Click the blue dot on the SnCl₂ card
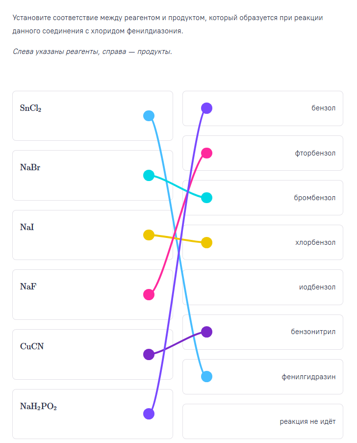The width and height of the screenshot is (357, 443). 149,116
